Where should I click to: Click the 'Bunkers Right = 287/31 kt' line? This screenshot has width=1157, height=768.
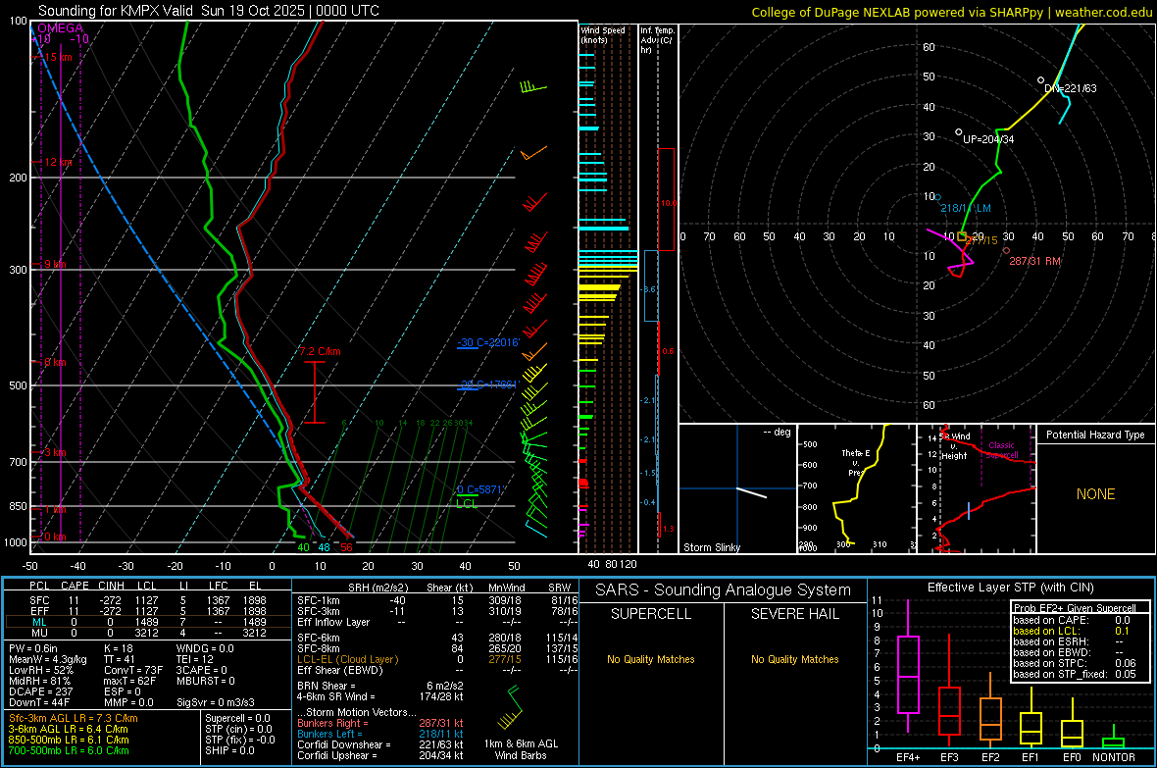pos(380,723)
